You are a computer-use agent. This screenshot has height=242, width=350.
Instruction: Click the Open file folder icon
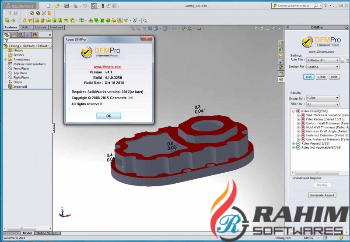[57, 6]
